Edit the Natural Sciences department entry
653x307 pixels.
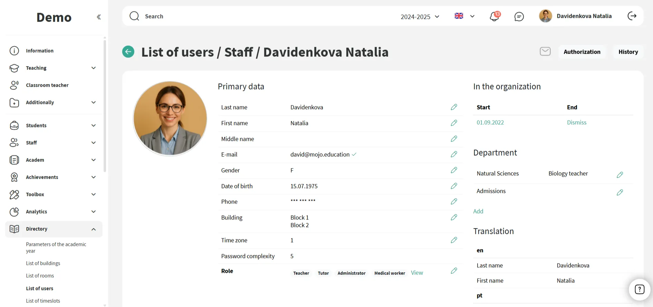click(x=620, y=175)
